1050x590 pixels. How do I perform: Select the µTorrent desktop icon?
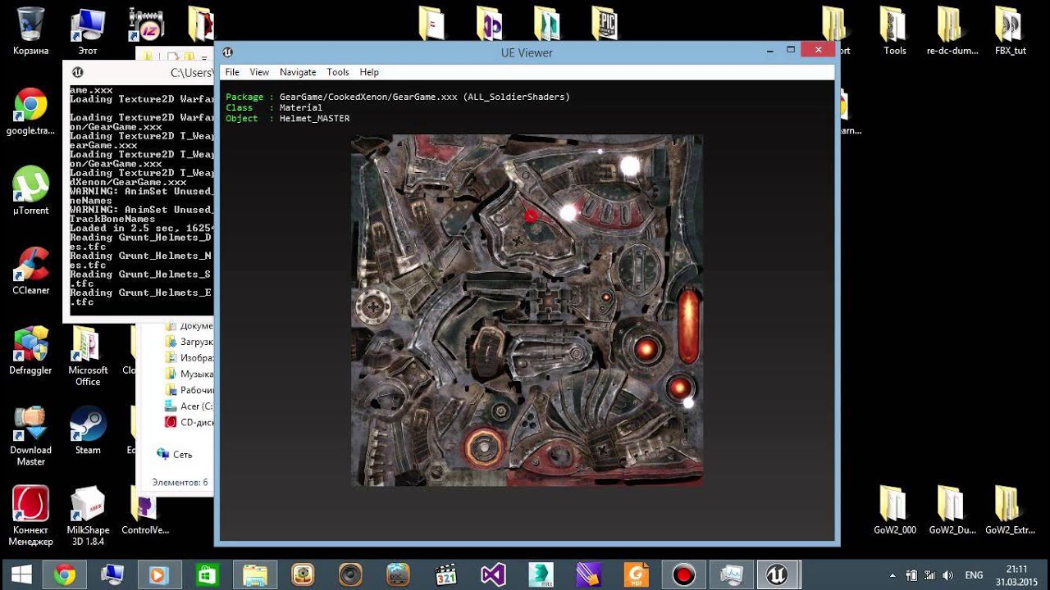30,191
